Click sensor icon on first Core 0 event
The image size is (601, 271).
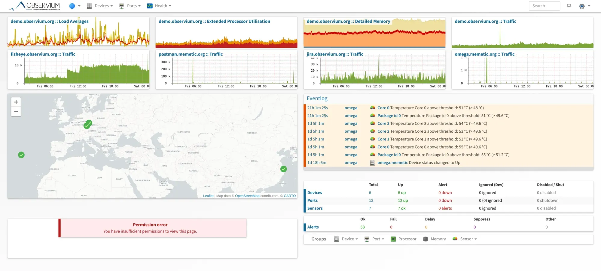372,108
